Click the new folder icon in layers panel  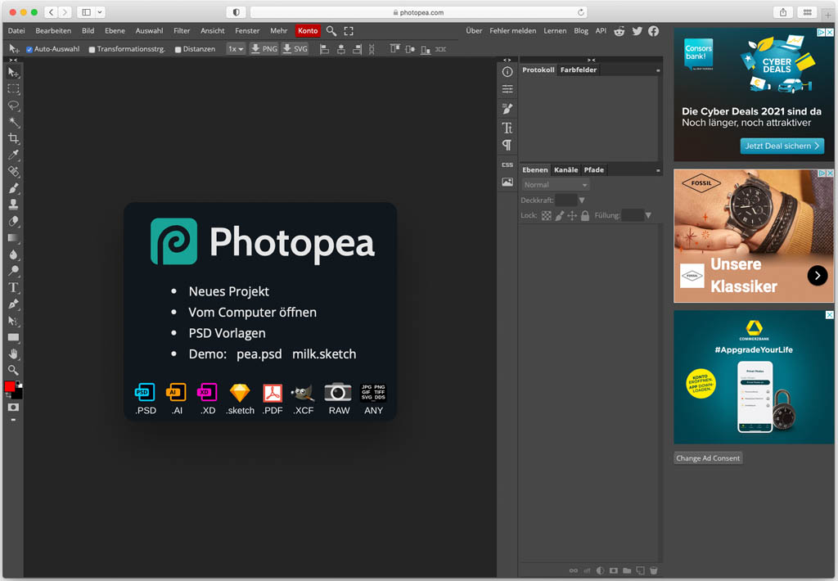click(627, 570)
